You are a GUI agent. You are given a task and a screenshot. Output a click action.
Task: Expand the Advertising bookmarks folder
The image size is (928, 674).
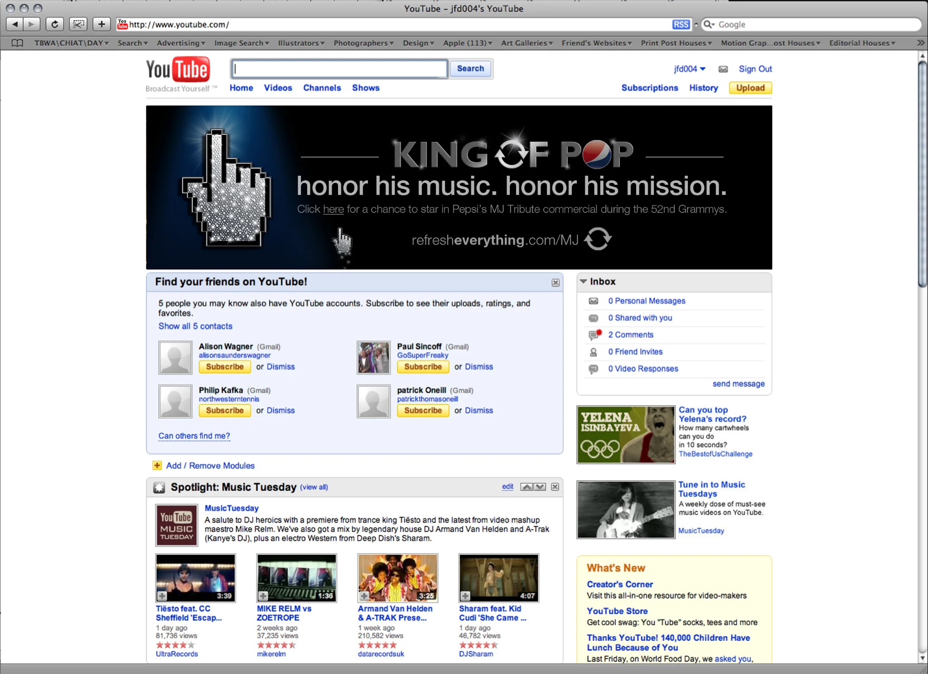[x=181, y=43]
